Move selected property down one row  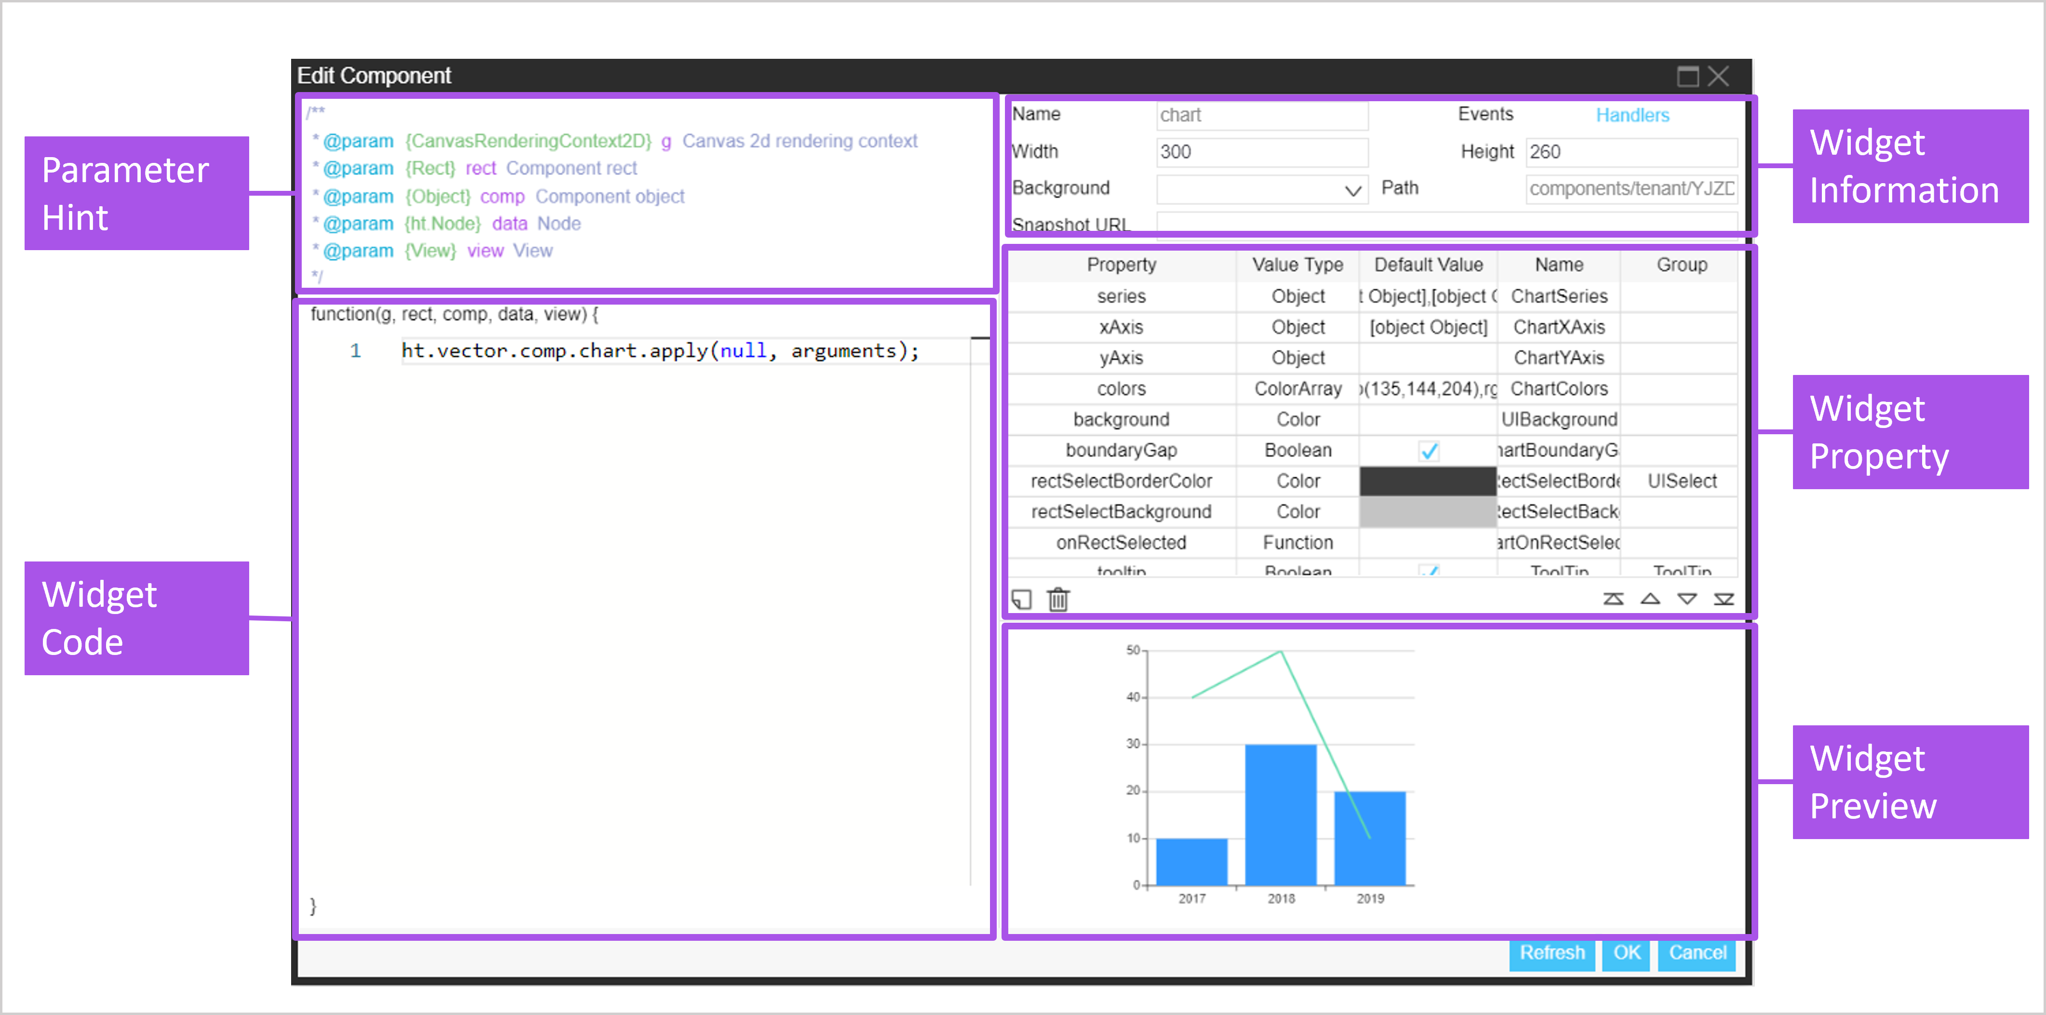click(1687, 600)
